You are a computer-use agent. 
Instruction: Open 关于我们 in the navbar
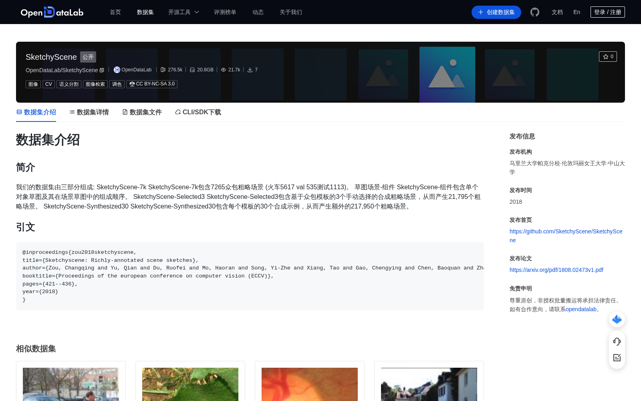[291, 12]
